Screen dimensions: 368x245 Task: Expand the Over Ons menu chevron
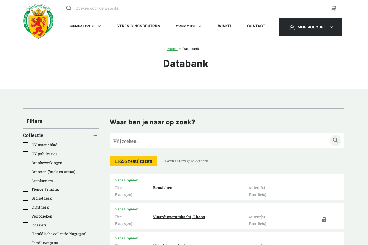[200, 26]
